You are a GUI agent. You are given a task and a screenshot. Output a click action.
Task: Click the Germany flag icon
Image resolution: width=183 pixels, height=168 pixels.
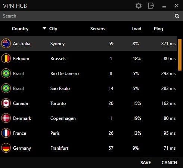point(6,148)
